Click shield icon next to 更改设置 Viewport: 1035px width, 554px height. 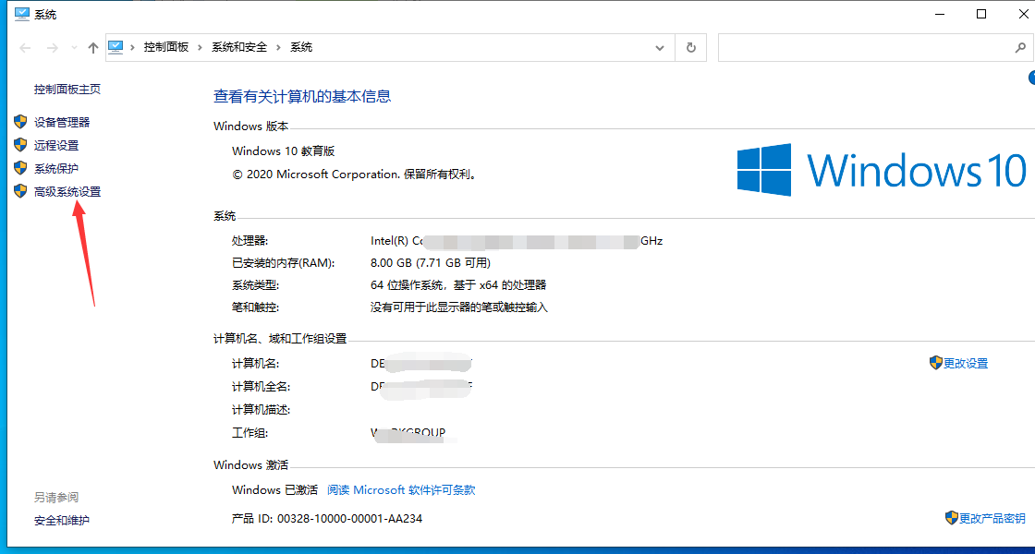point(936,363)
